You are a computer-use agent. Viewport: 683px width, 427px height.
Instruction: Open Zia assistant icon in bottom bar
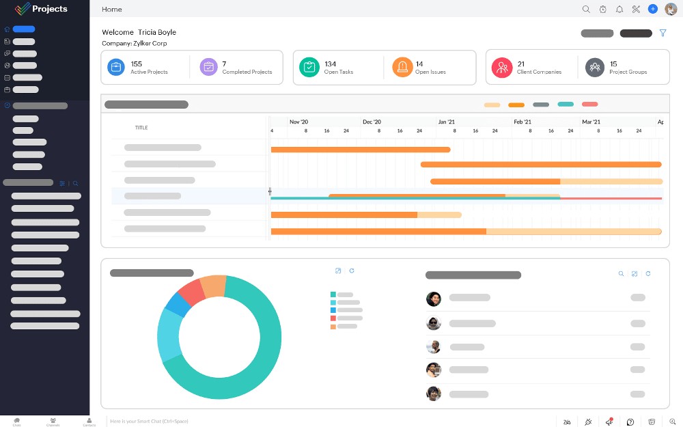(567, 422)
